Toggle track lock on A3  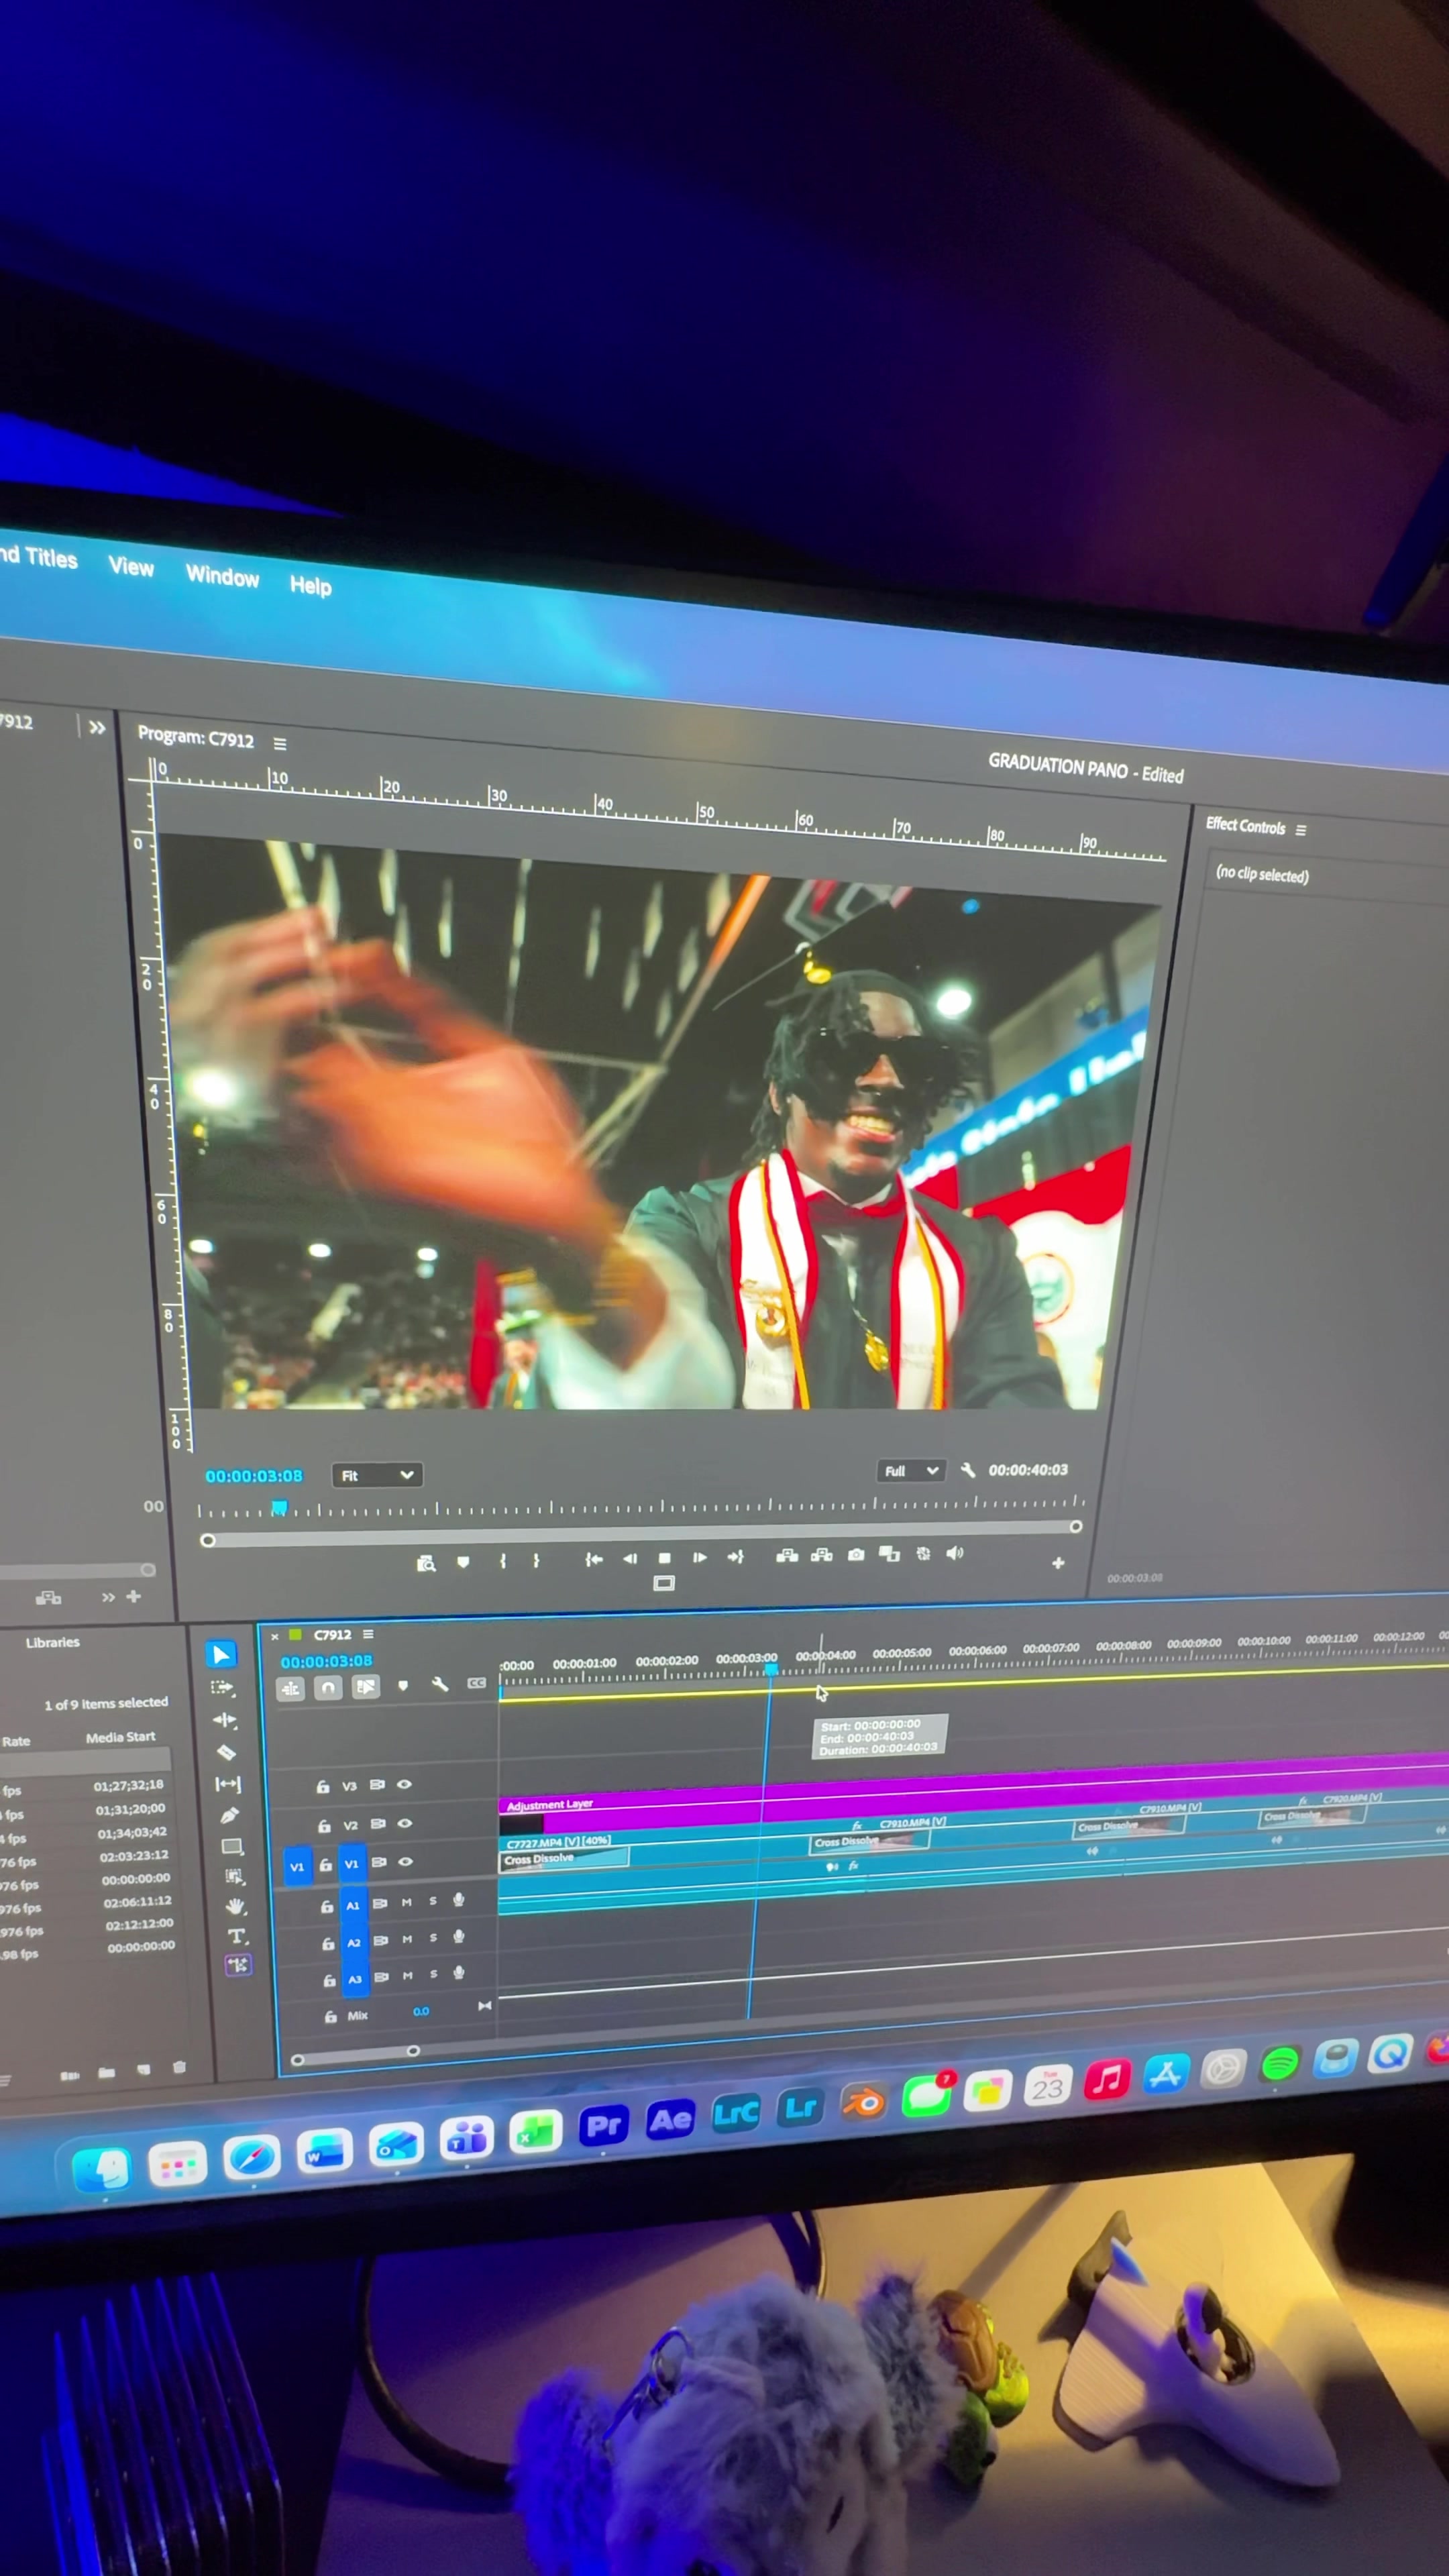329,1980
